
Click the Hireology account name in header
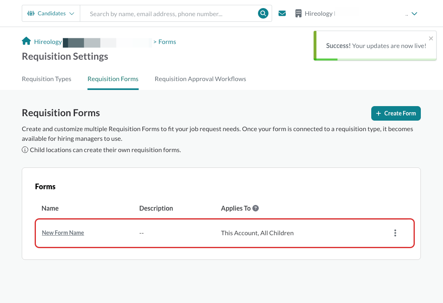319,14
